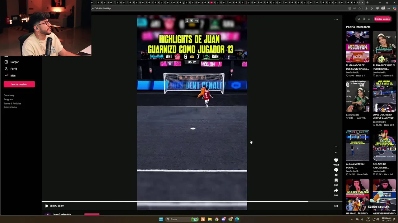The width and height of the screenshot is (398, 223).
Task: Open 'Werevertumorro' 5725x streak video
Action: pyautogui.click(x=384, y=195)
